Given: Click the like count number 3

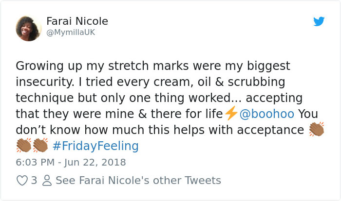Looking at the screenshot, I should click(34, 181).
